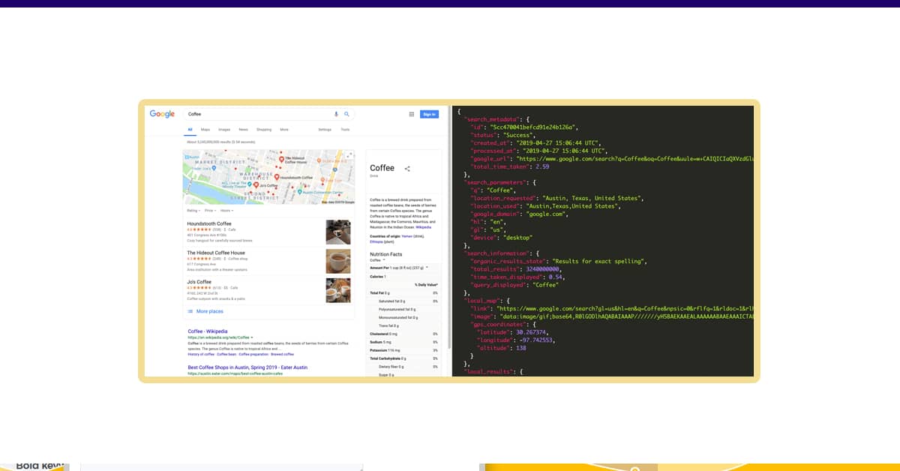Screen dimensions: 900x471
Task: Click the Yemen country of origin link
Action: [x=406, y=236]
